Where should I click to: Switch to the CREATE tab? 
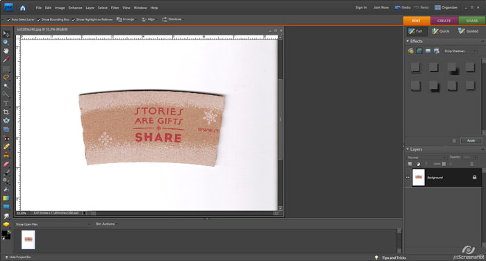[444, 21]
